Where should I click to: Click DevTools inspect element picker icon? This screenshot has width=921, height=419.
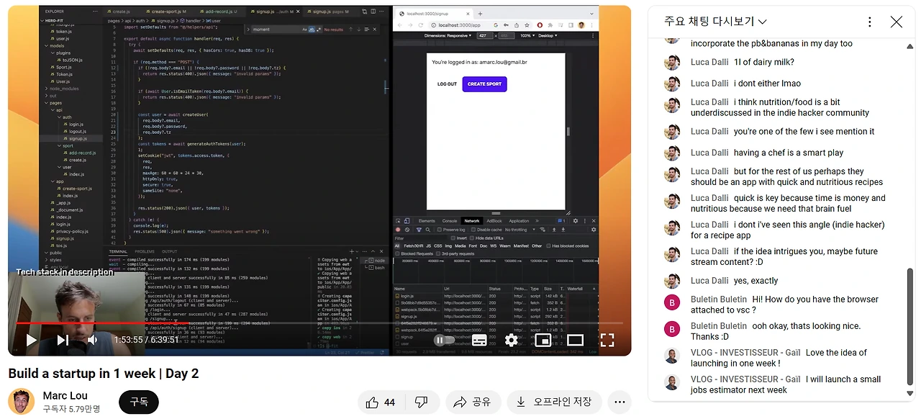[x=398, y=221]
